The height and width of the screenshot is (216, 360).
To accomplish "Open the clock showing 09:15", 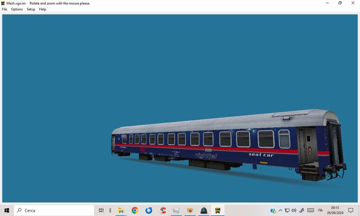I will click(x=335, y=210).
